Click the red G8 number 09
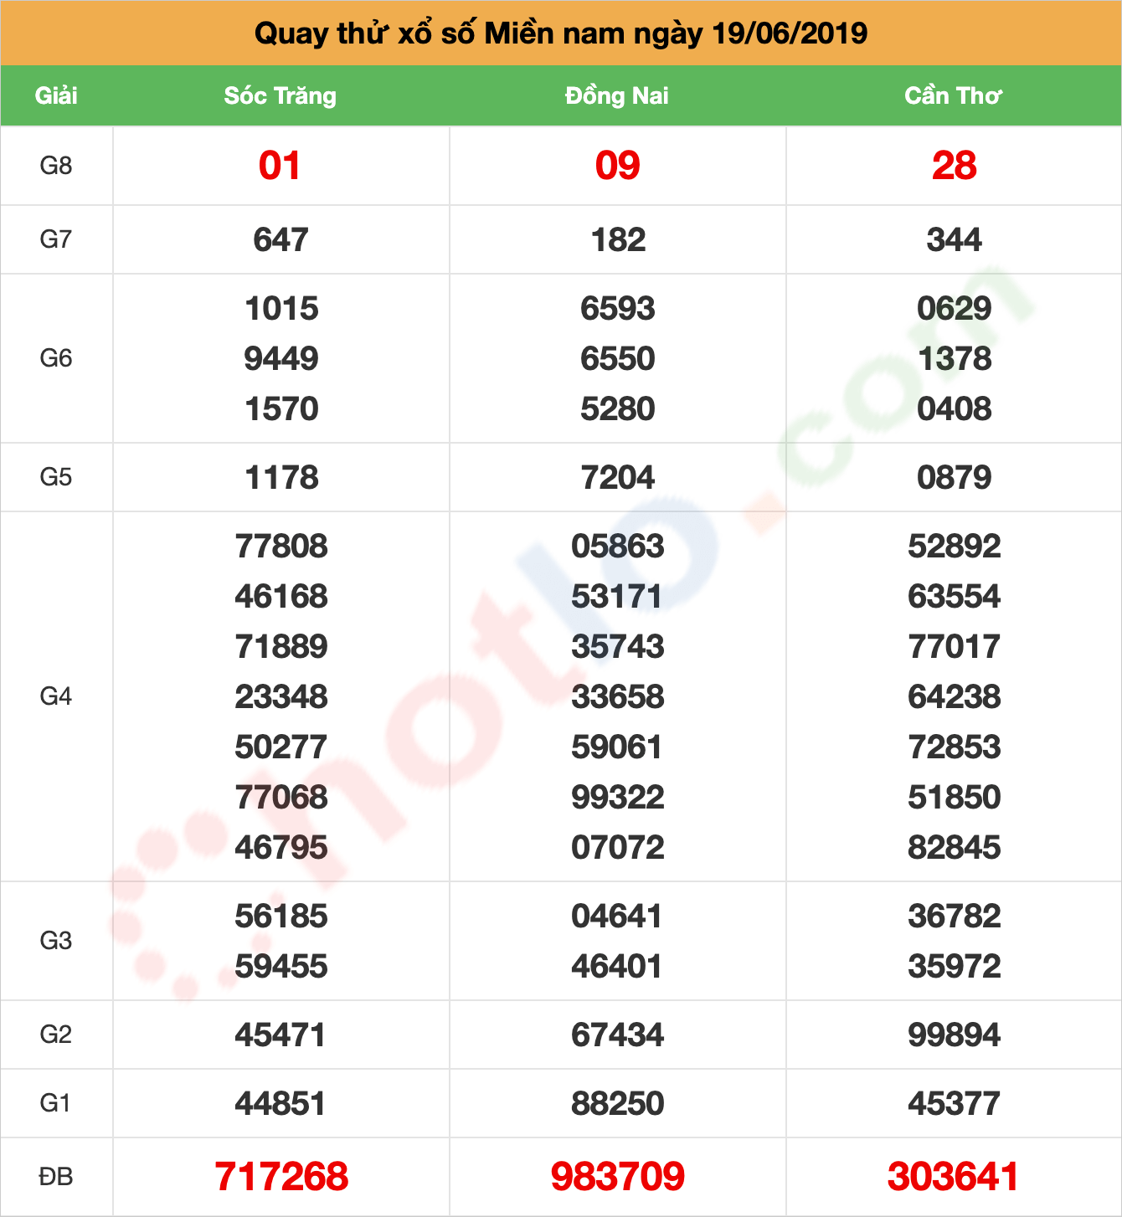 point(618,166)
